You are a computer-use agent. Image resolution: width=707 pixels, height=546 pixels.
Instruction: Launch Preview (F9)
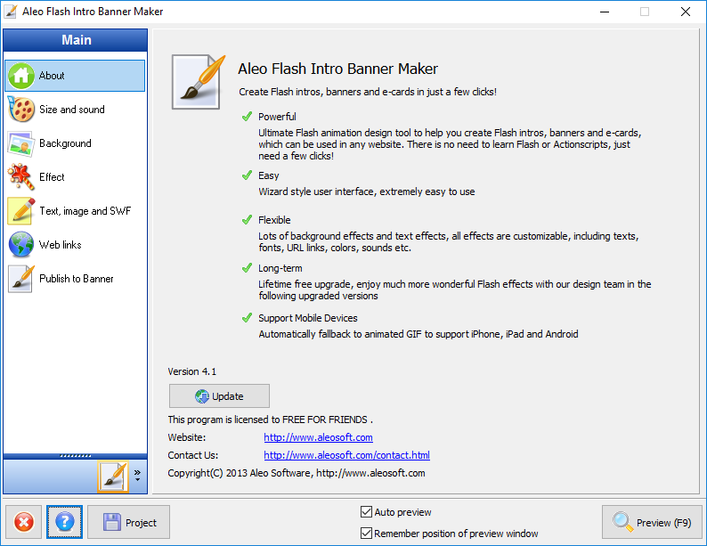coord(652,522)
